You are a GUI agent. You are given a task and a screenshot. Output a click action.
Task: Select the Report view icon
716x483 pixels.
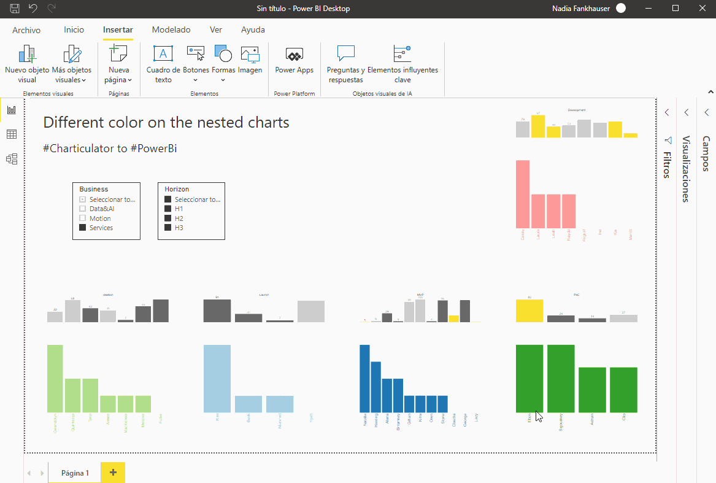click(x=11, y=109)
